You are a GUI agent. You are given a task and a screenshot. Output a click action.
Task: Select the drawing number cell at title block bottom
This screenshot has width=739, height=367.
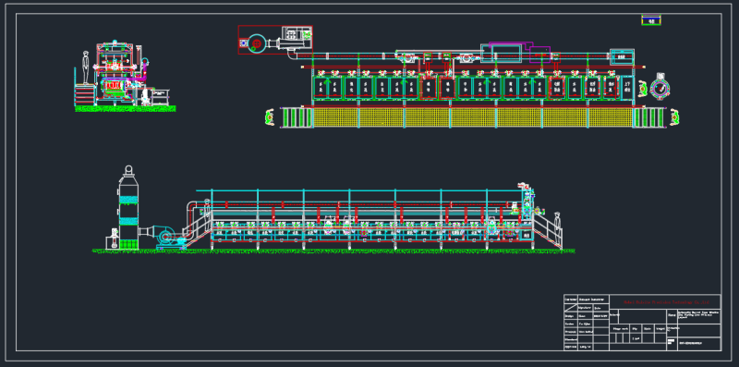tap(699, 343)
